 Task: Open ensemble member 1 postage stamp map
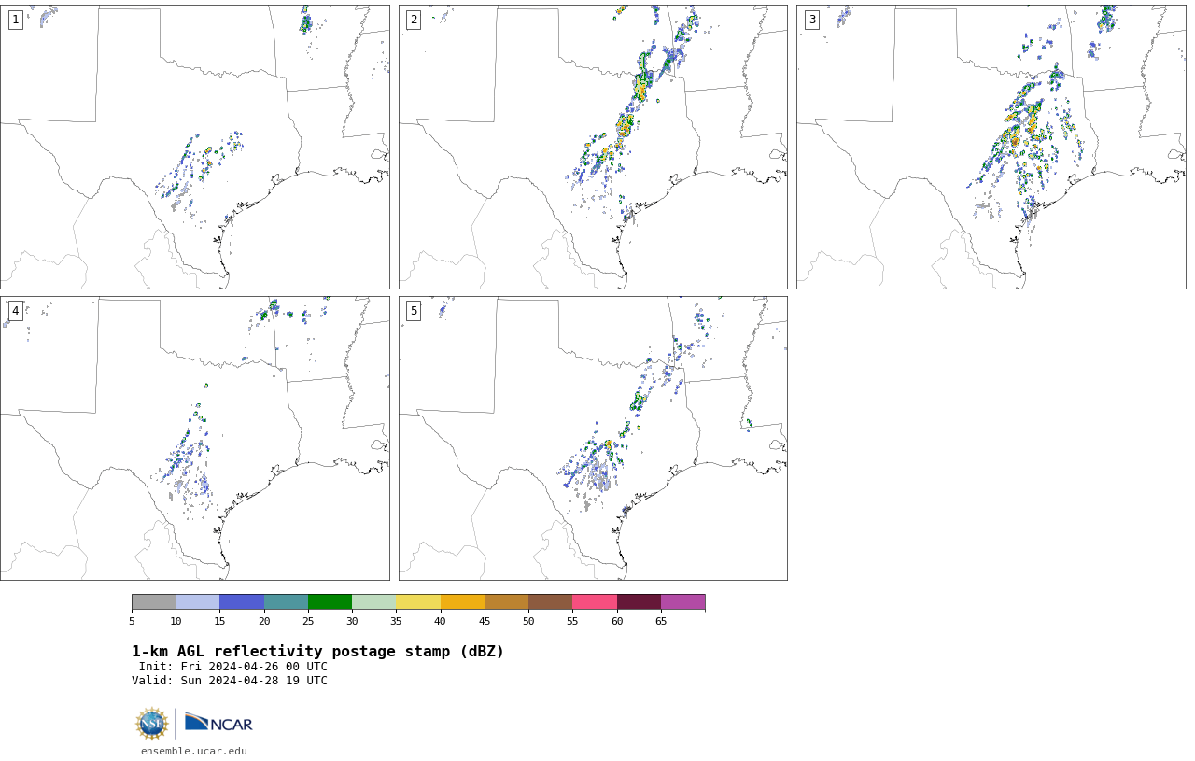pos(195,147)
